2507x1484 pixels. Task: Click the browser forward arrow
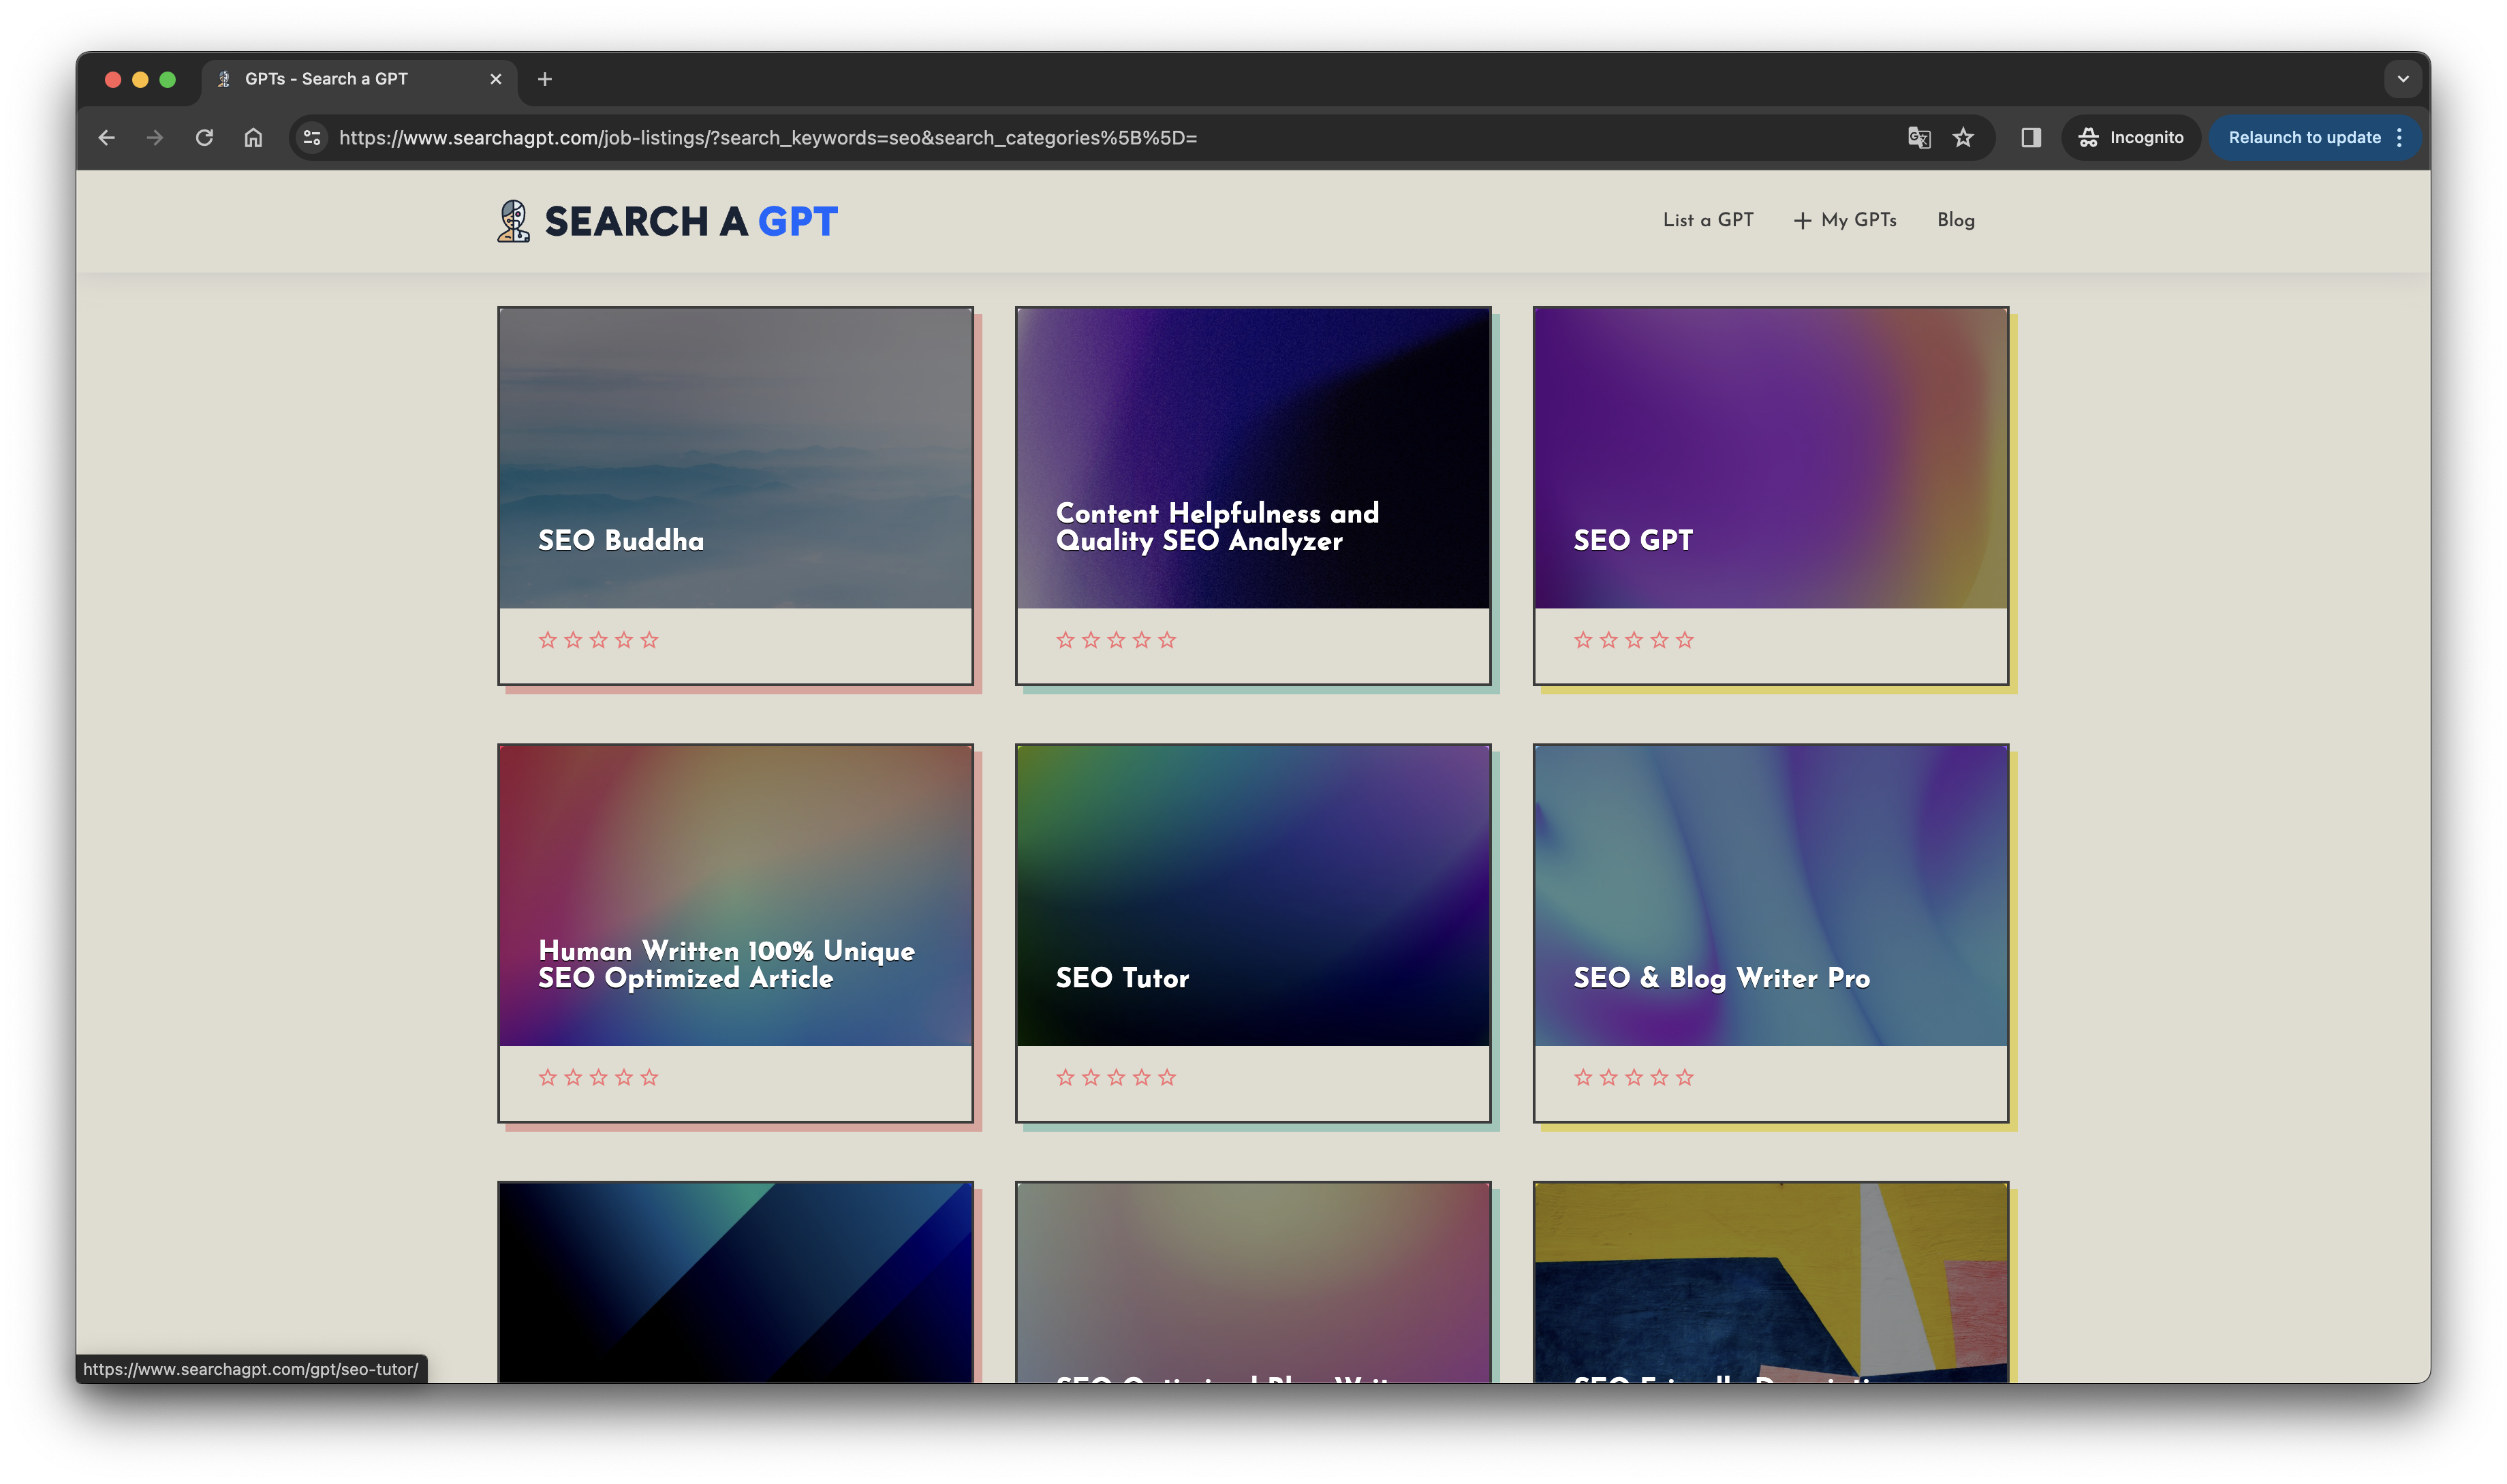(155, 138)
